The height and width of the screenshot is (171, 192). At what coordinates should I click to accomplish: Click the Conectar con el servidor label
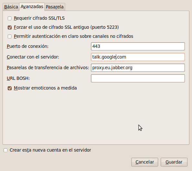[33, 57]
